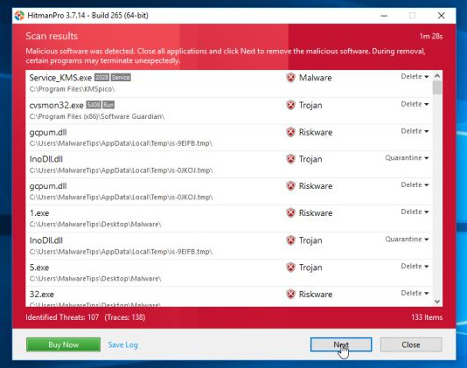Click threat shield icon for Service_KMS.exe
The image size is (467, 368).
click(x=290, y=78)
